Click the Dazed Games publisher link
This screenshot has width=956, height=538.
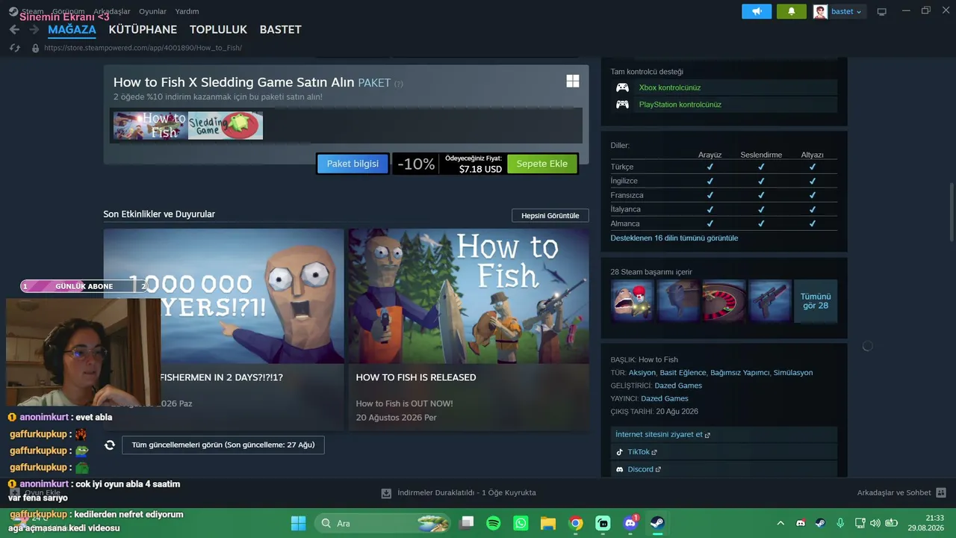click(665, 398)
